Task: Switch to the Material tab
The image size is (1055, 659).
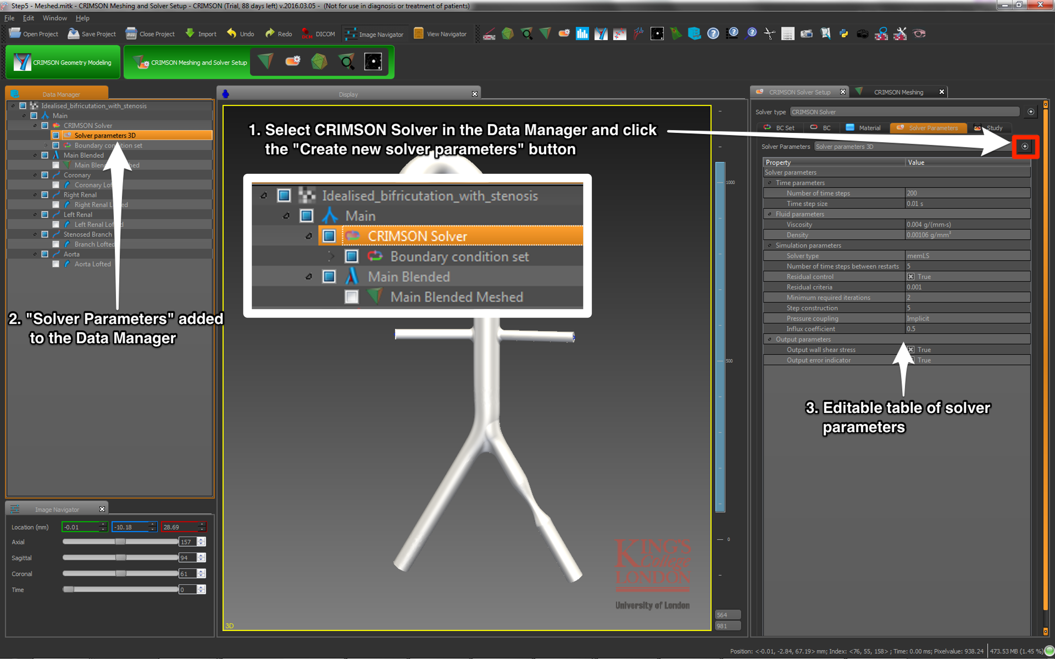Action: pyautogui.click(x=864, y=128)
